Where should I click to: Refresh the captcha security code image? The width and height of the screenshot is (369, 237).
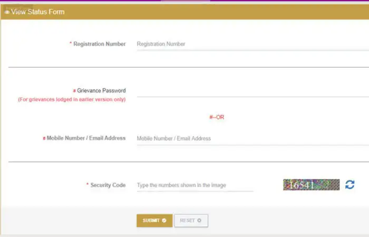[x=350, y=184]
